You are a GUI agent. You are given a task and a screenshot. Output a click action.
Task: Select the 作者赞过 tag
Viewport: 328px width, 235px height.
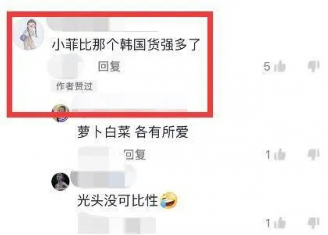[74, 87]
